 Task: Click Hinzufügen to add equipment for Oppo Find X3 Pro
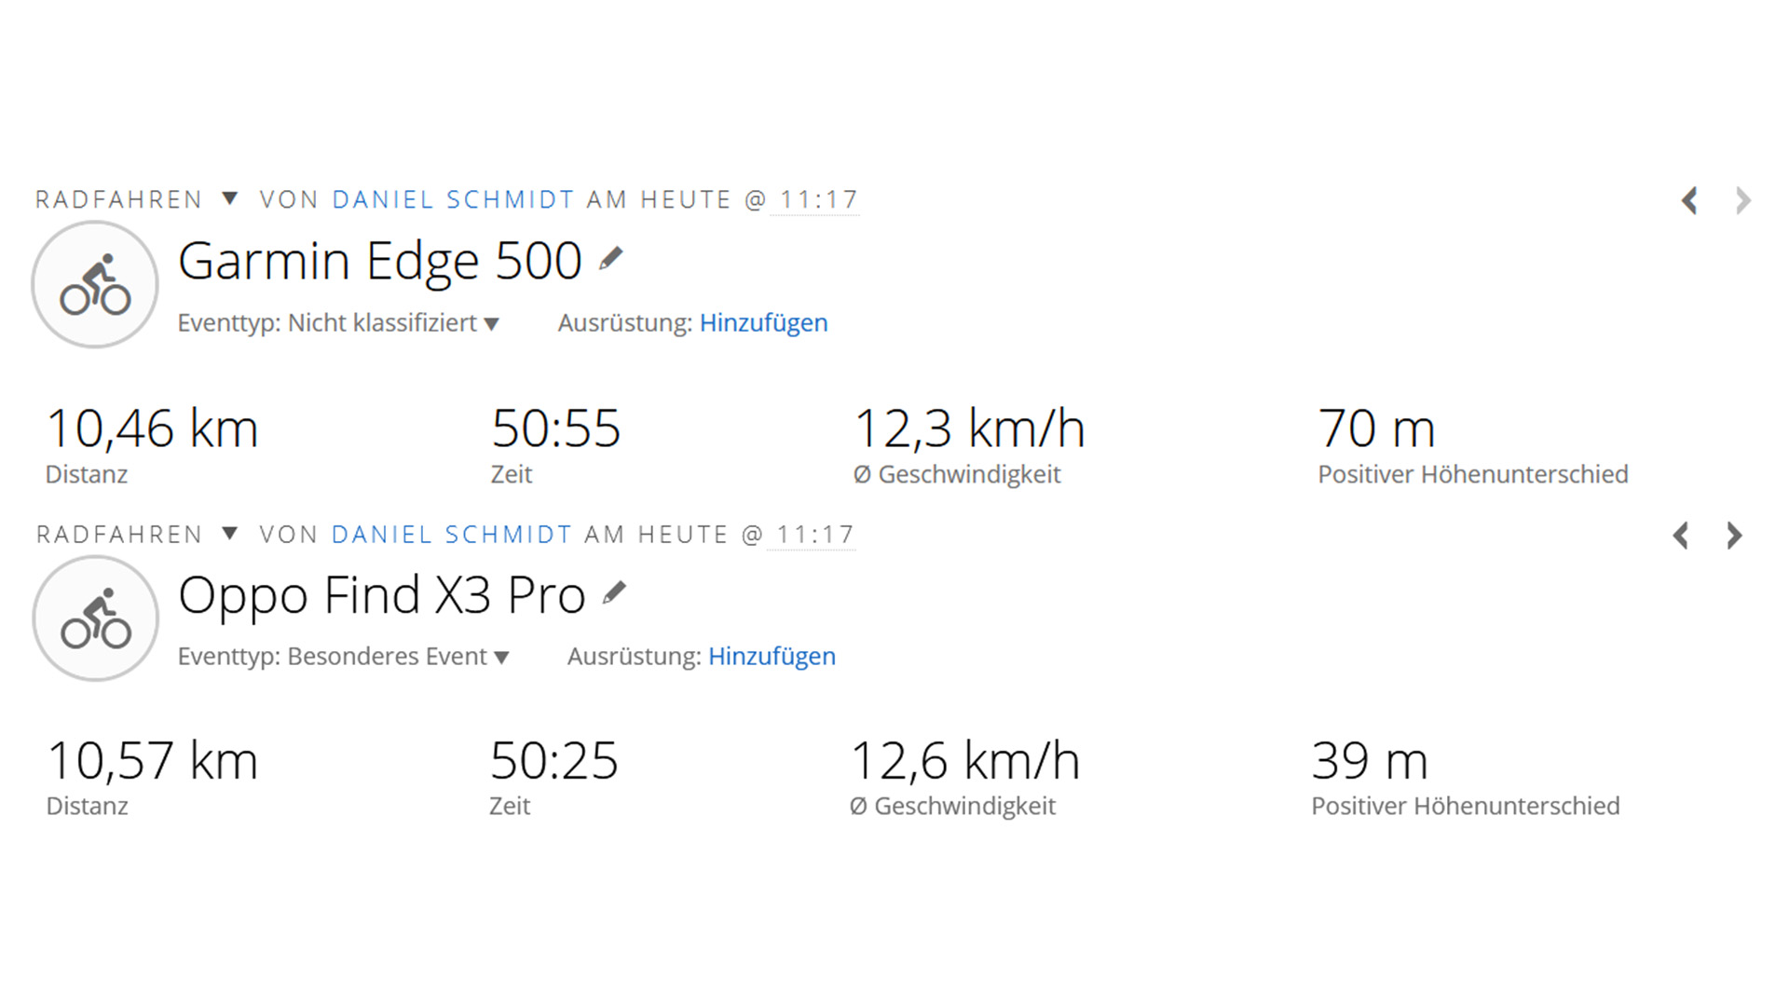[772, 656]
